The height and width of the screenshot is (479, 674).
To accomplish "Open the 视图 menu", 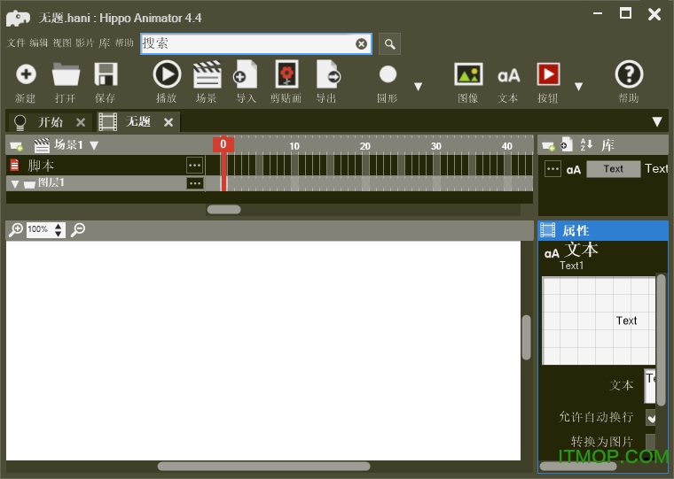I will pyautogui.click(x=62, y=42).
